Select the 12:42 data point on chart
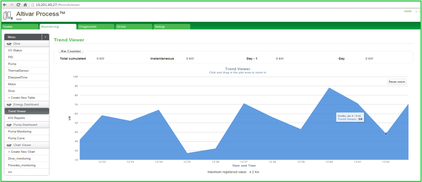The width and height of the screenshot is (422, 182). [386, 134]
